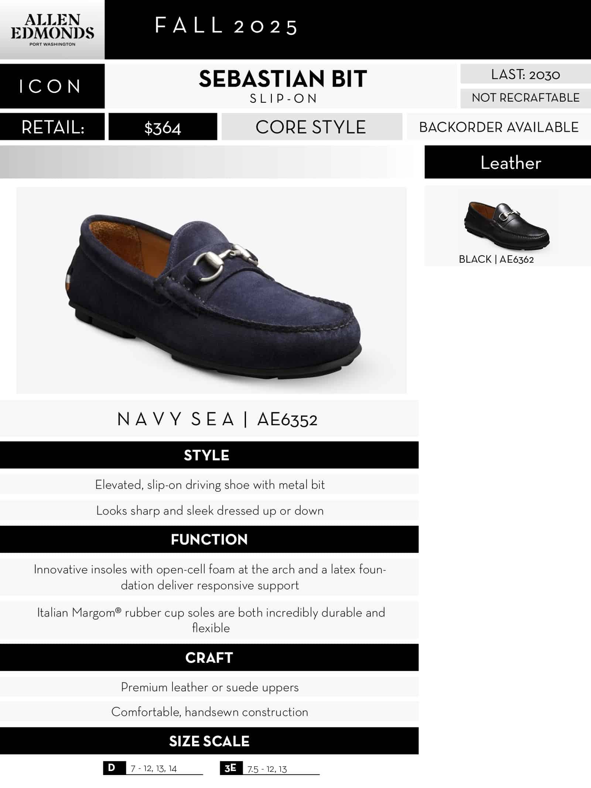591x788 pixels.
Task: Click the BACKORDER AVAILABLE label
Action: tap(499, 127)
